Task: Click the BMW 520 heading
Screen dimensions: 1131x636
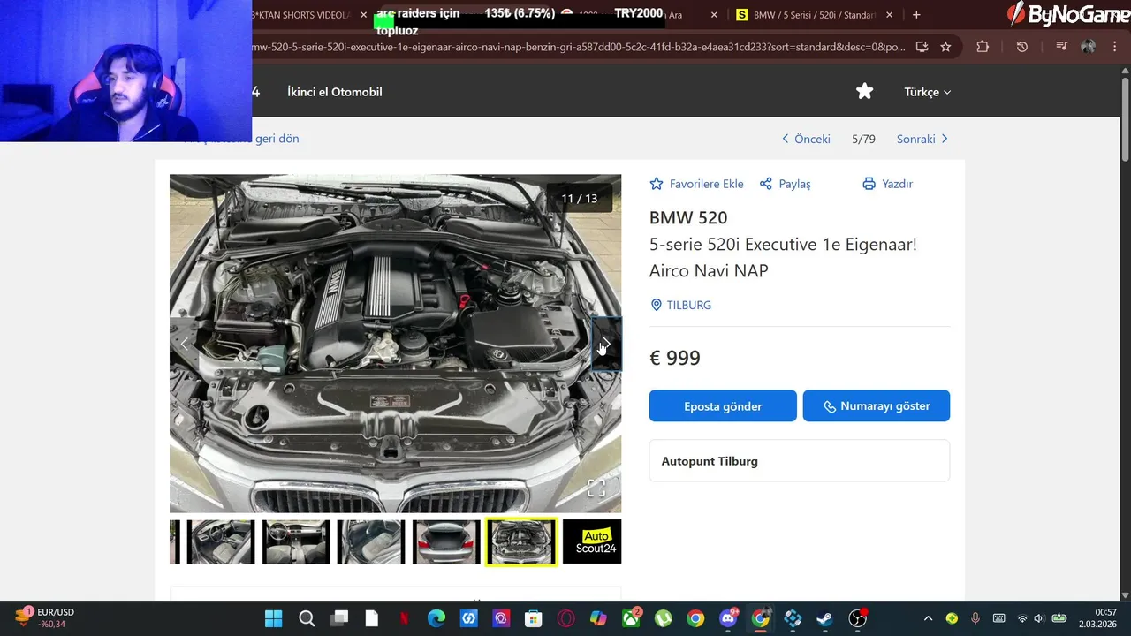Action: pyautogui.click(x=688, y=217)
